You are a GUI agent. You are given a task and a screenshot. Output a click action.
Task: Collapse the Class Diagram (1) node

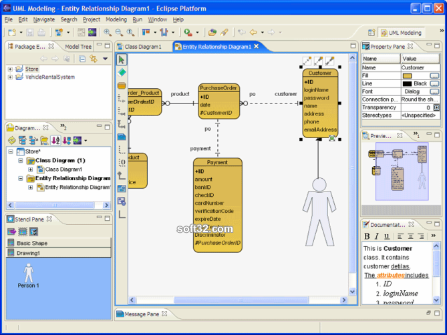tap(21, 161)
